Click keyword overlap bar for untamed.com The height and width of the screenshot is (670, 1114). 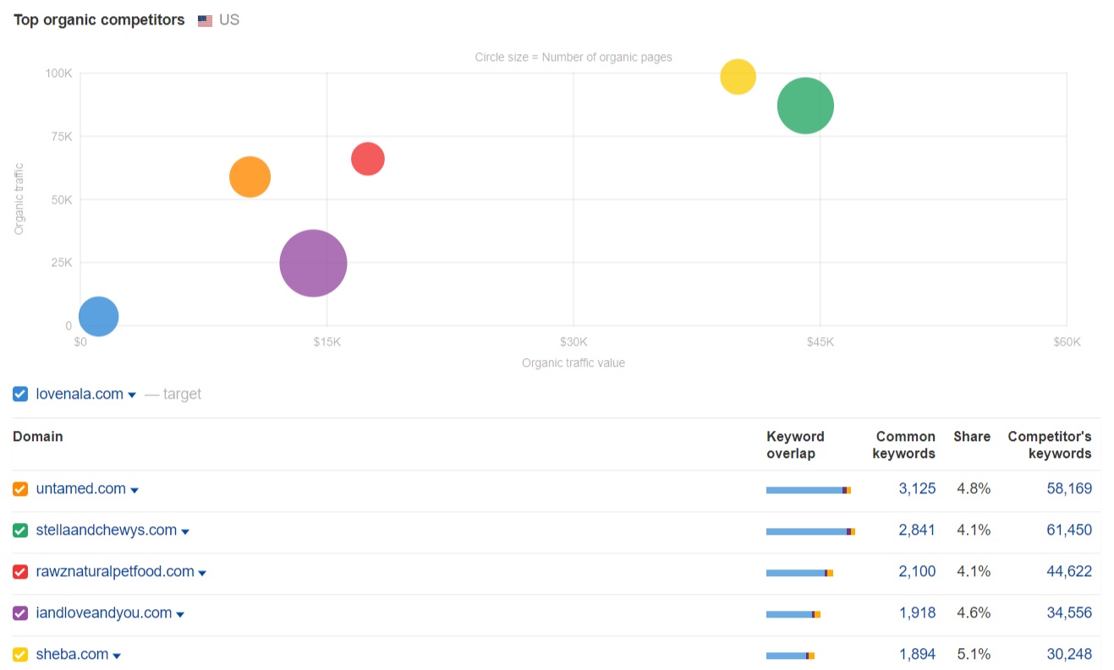coord(808,490)
